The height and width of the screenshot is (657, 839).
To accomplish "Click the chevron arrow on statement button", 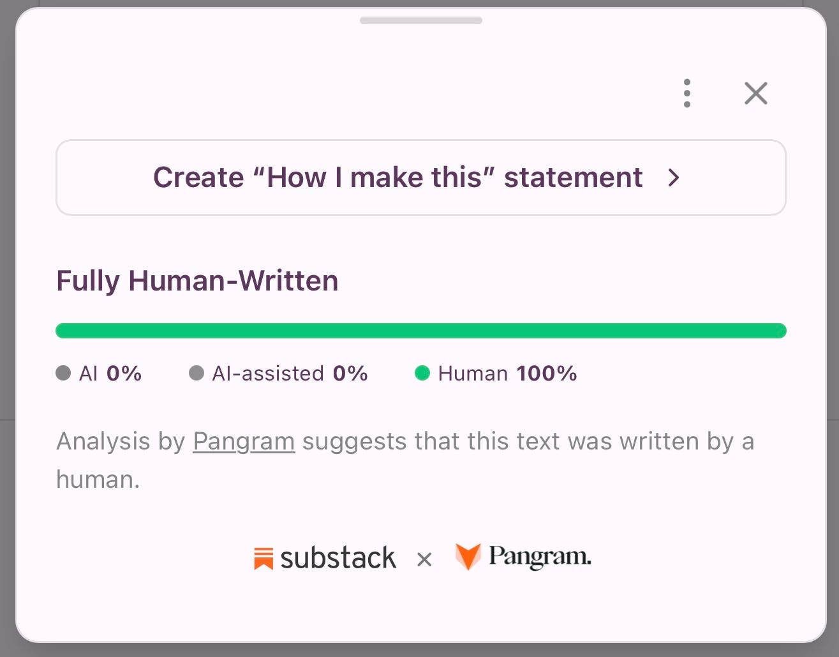I will [674, 177].
